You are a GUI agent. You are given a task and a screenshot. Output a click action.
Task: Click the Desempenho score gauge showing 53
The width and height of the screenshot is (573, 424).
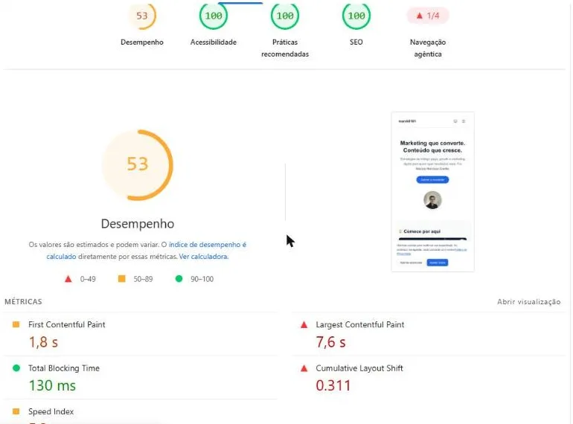142,16
